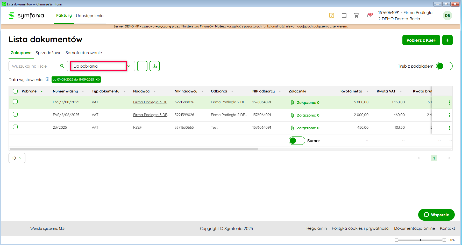This screenshot has width=462, height=245.
Task: Open three-dot menu for FVS/3/08/2025 row
Action: [449, 103]
